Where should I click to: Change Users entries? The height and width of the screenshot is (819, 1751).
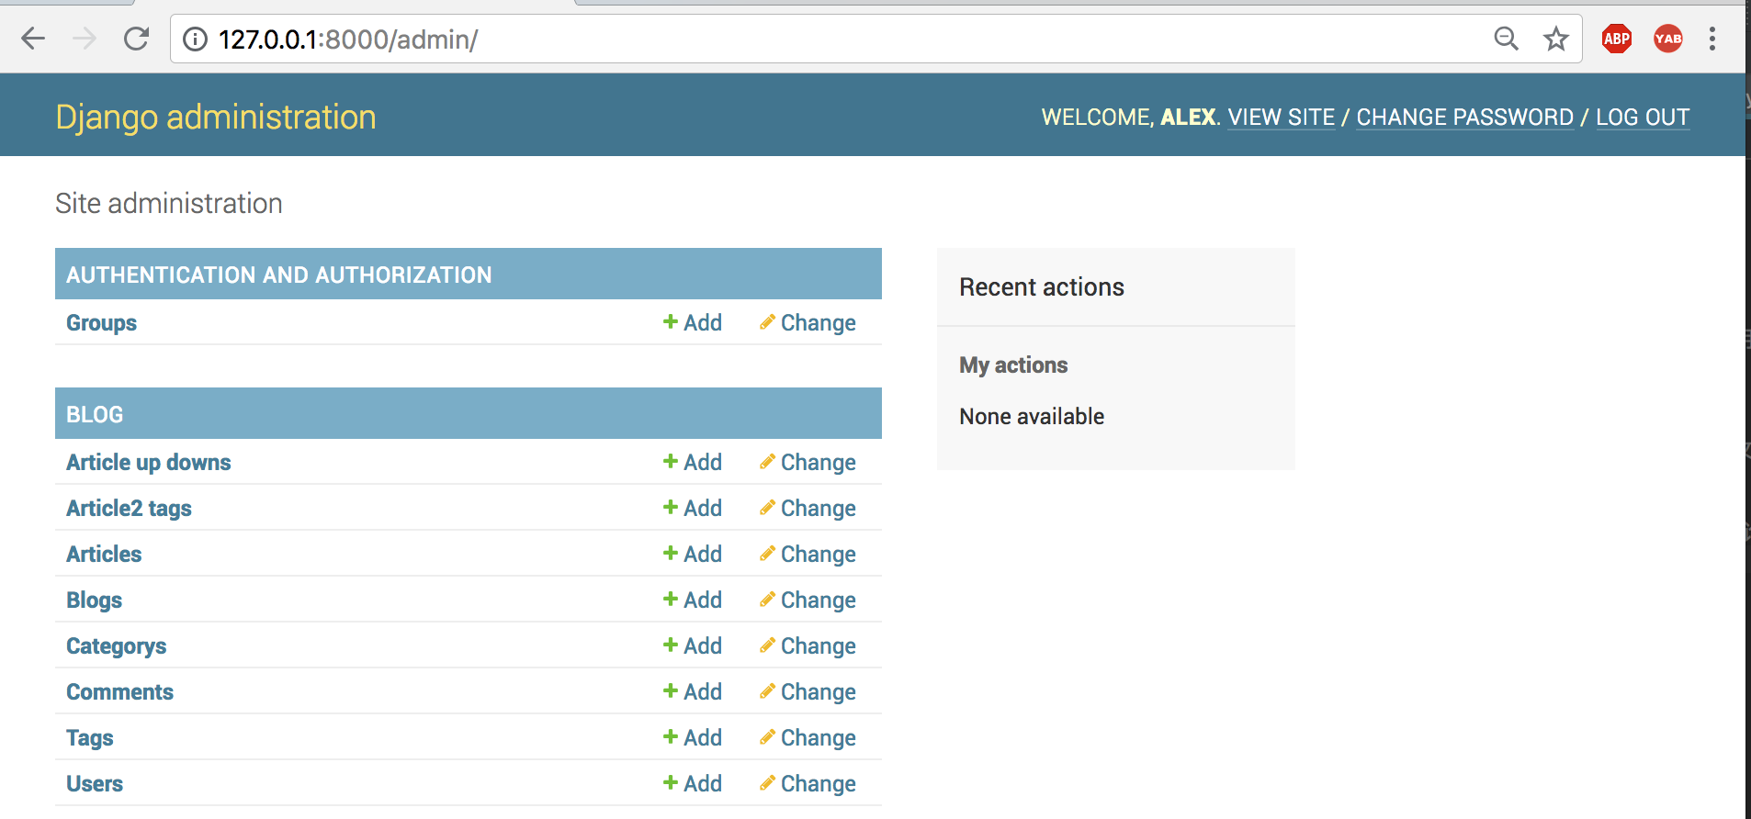(808, 784)
